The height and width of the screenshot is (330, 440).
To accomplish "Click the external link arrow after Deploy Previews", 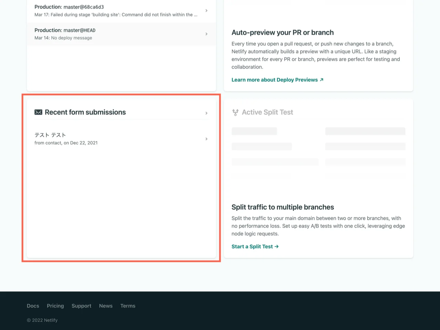I will click(x=321, y=79).
